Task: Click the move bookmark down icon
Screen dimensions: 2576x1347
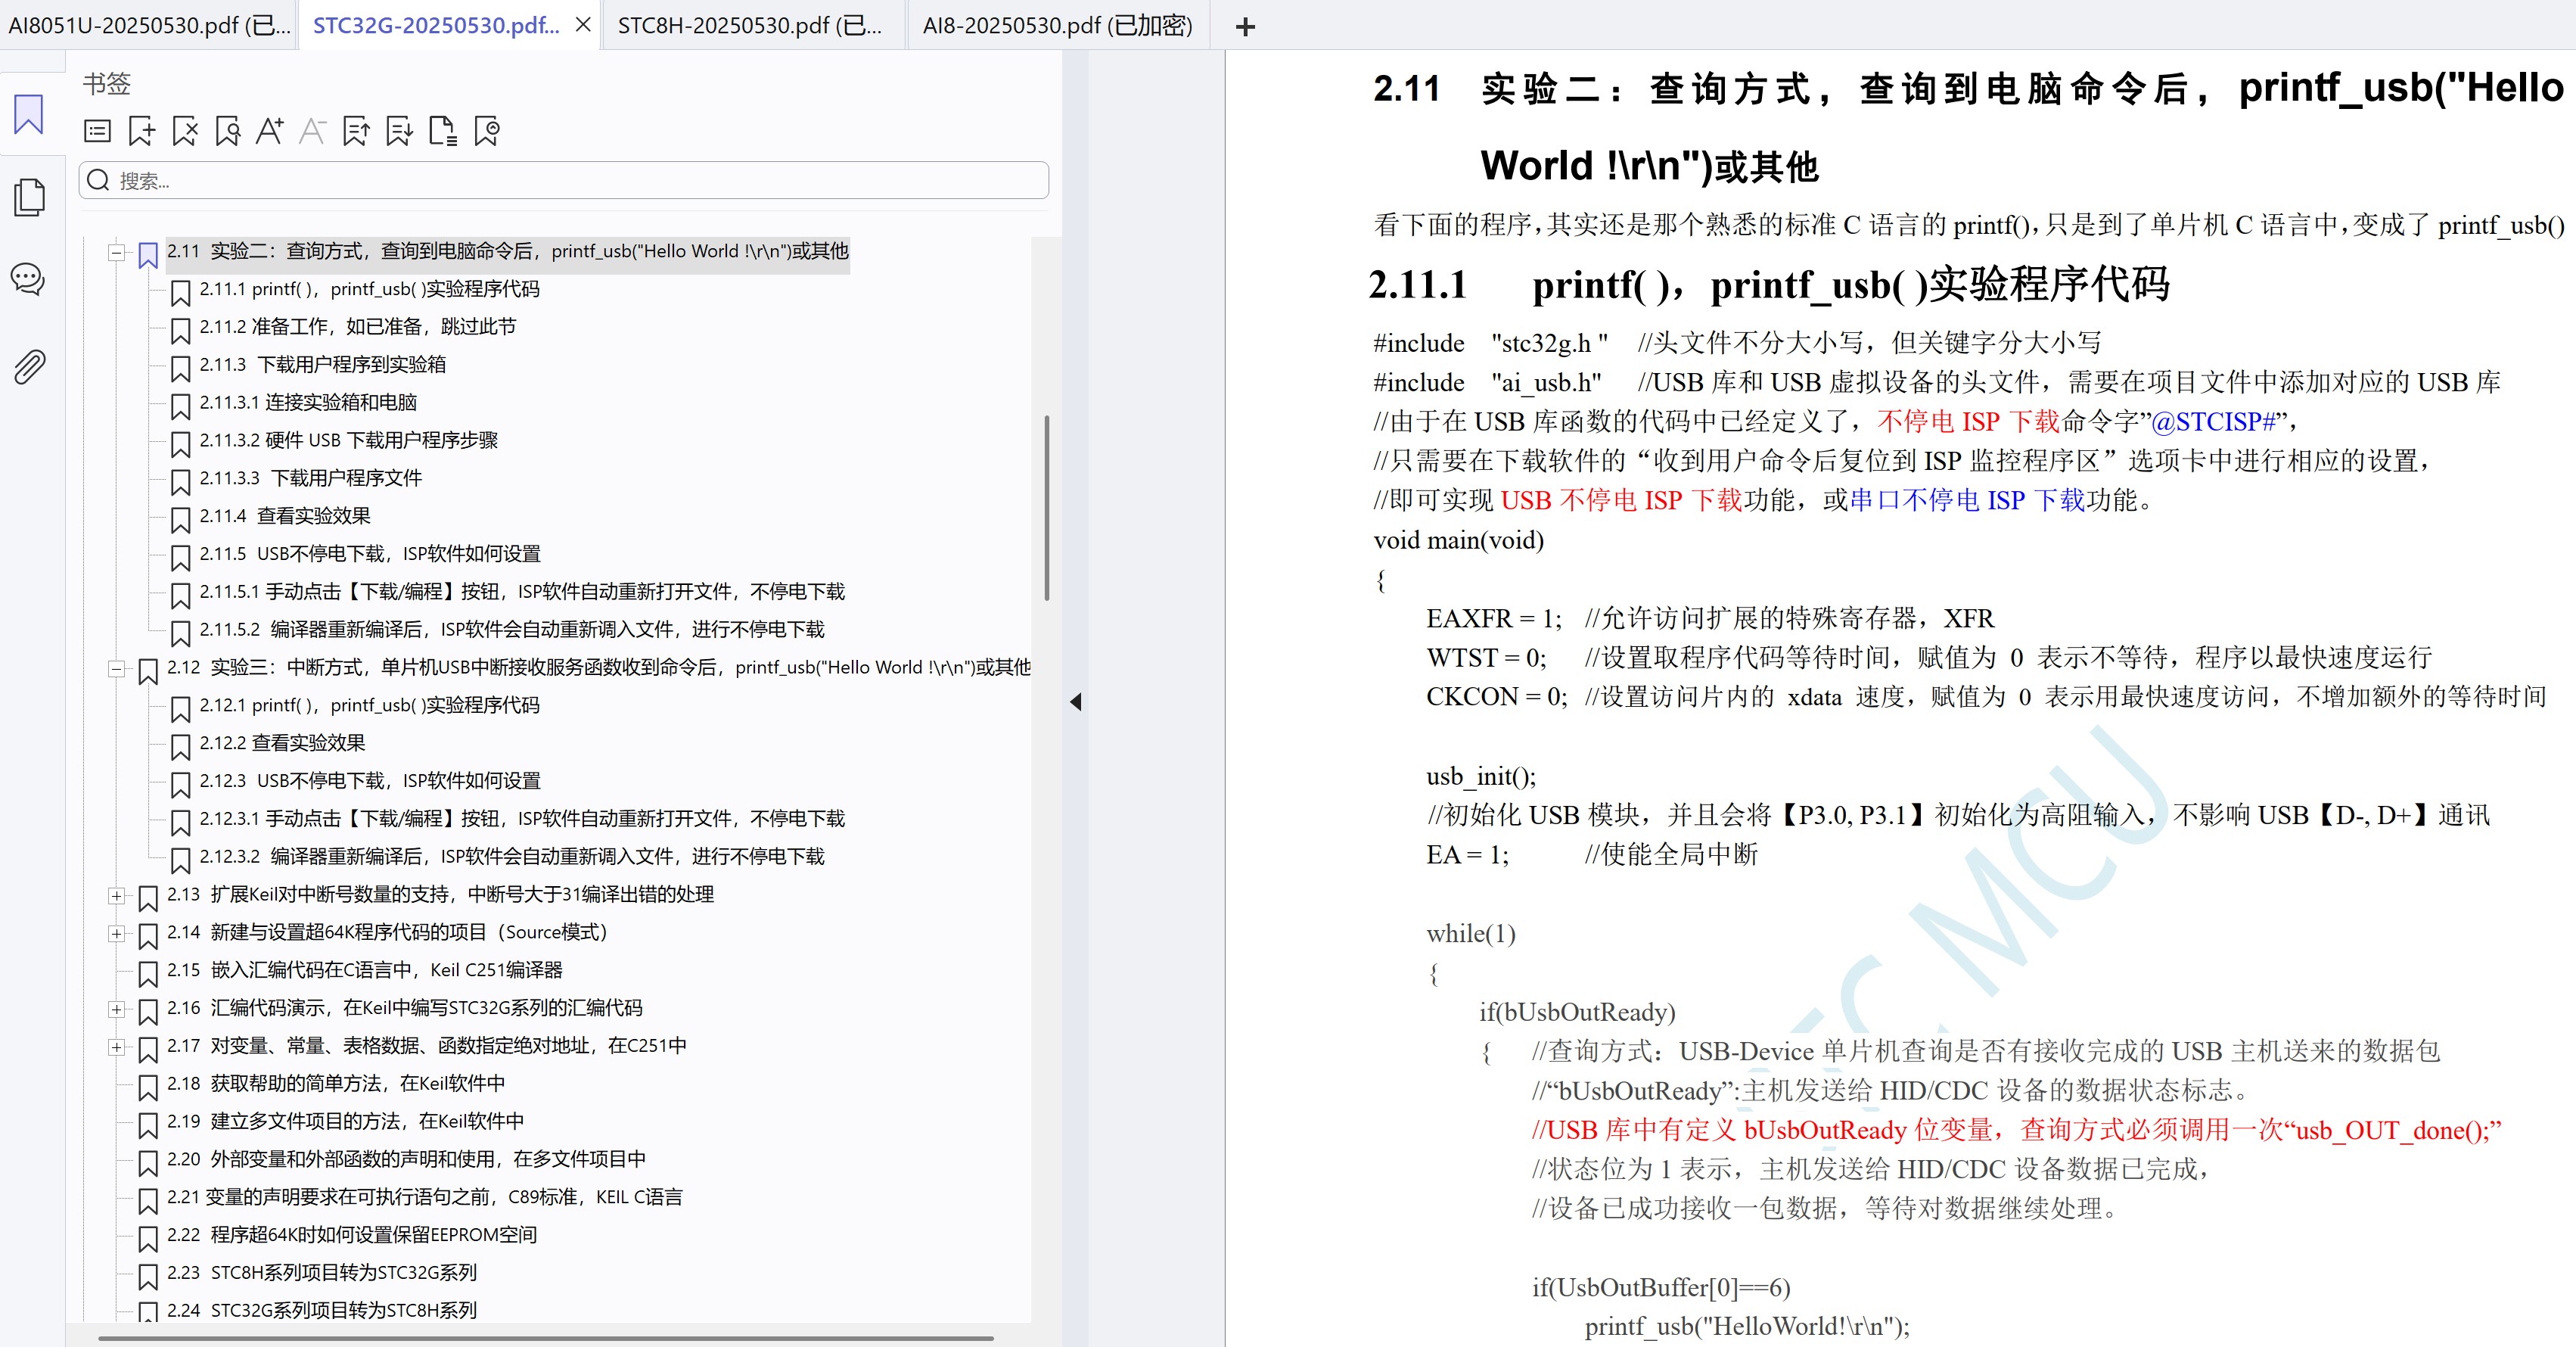Action: point(399,131)
